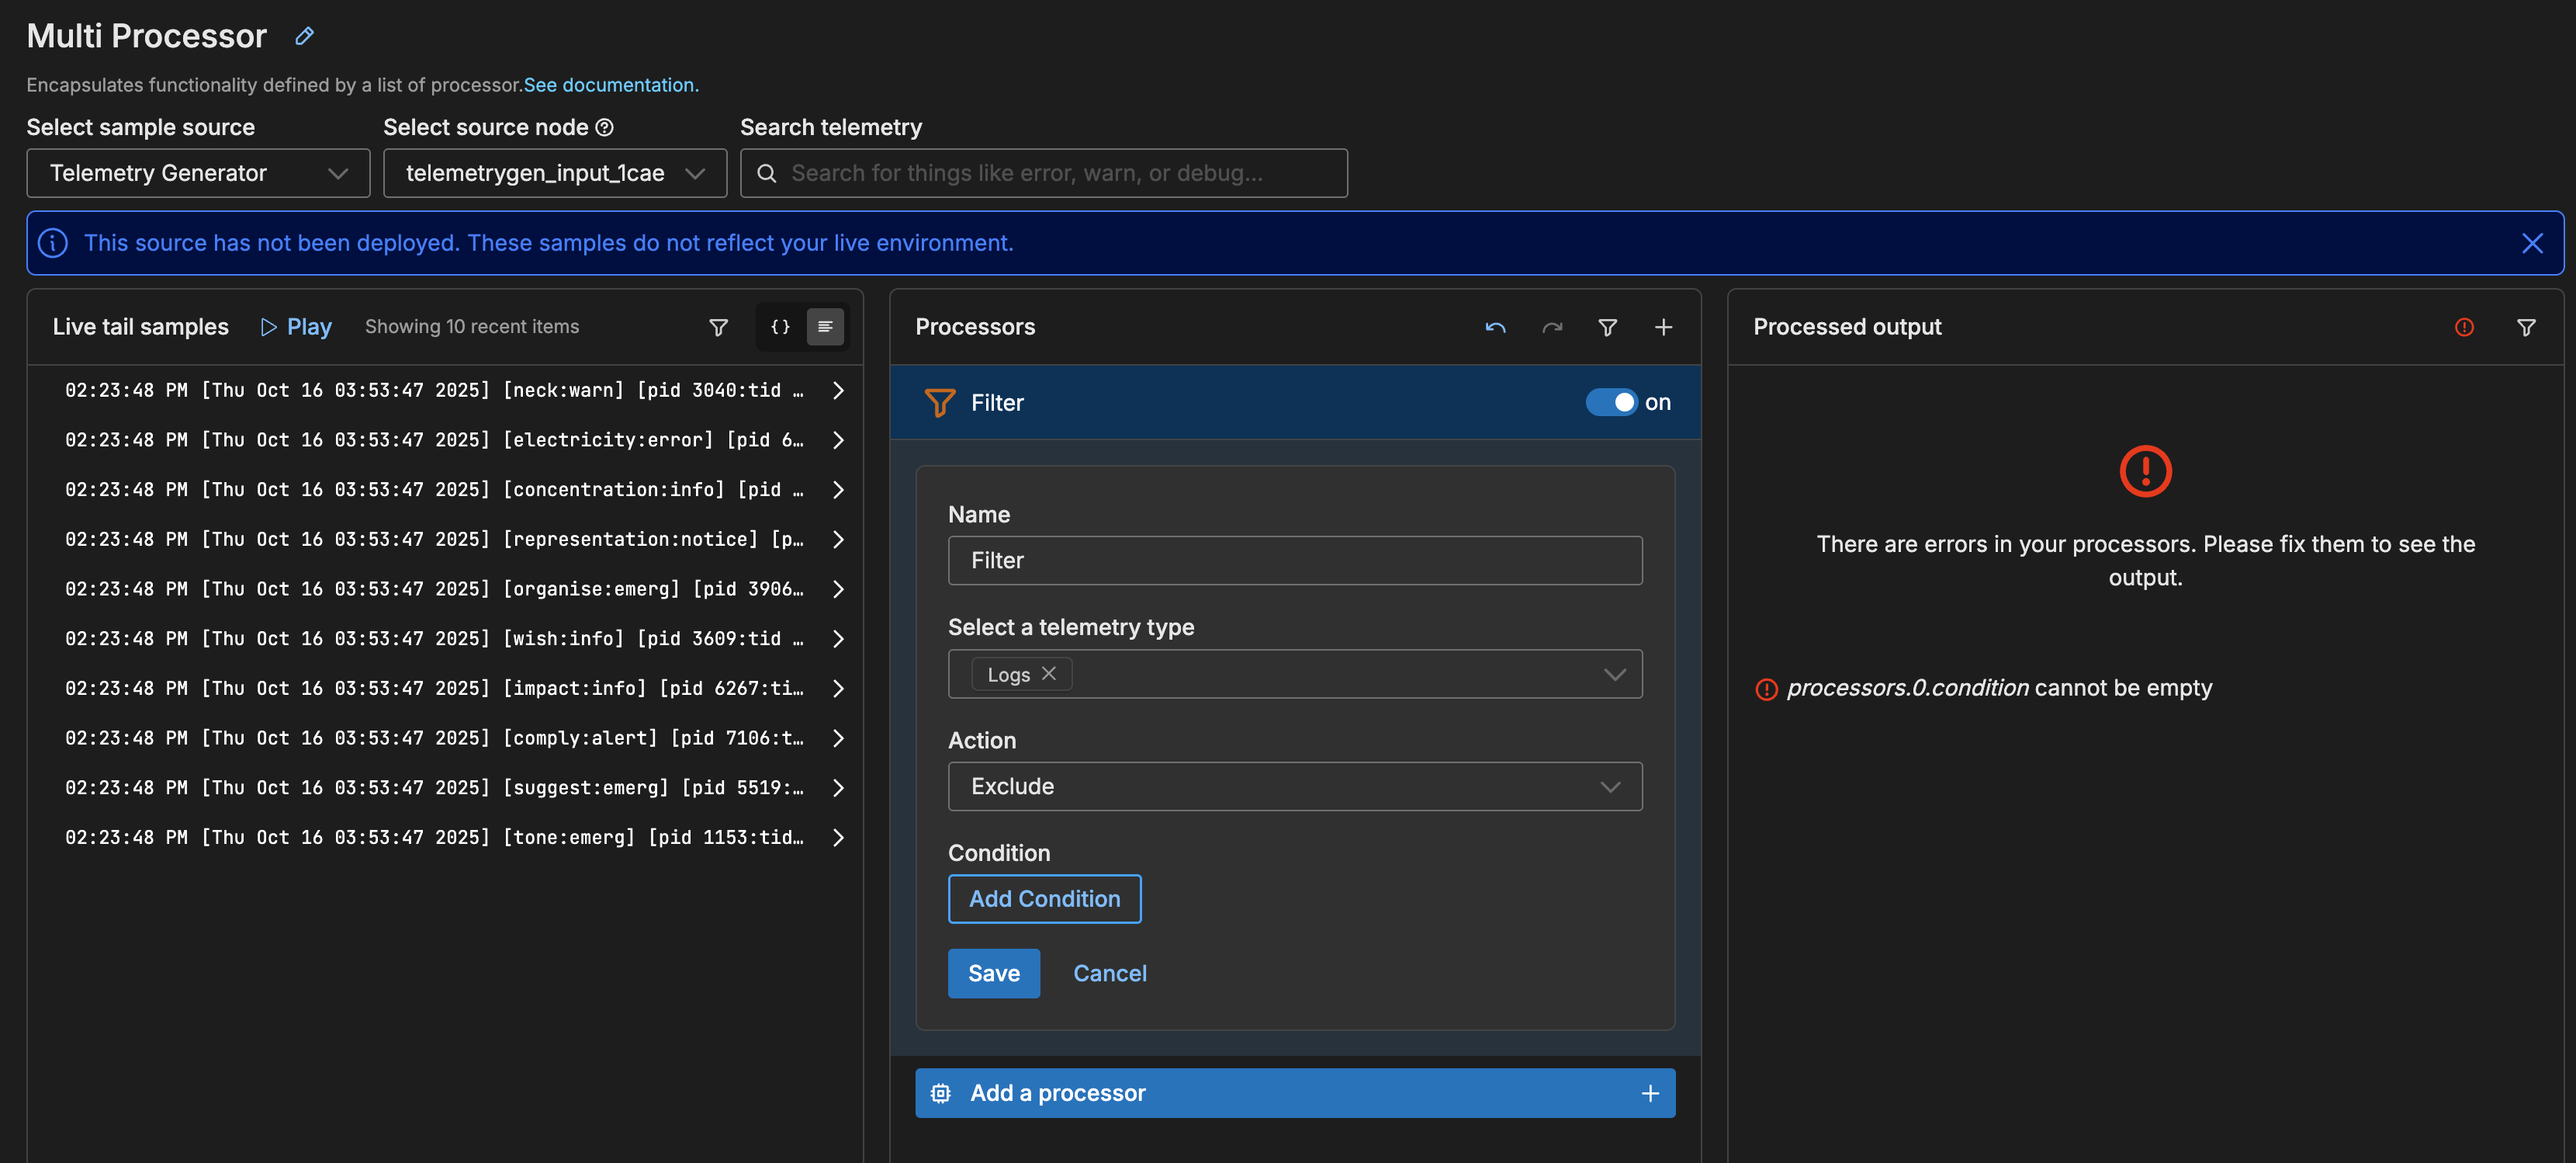Open the telemetrygen_input_1cae source node dropdown
This screenshot has height=1163, width=2576.
554,173
